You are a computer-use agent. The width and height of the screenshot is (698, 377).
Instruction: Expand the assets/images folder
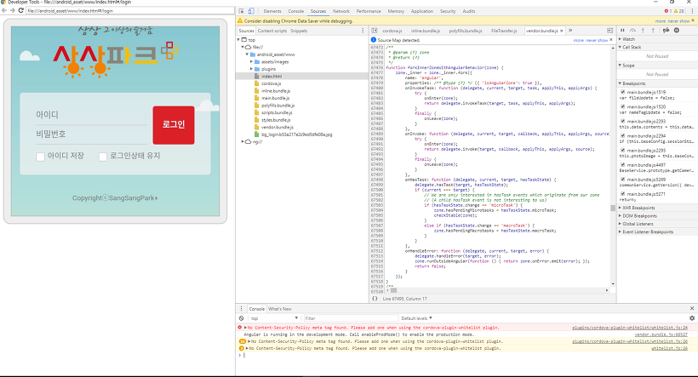click(x=251, y=62)
